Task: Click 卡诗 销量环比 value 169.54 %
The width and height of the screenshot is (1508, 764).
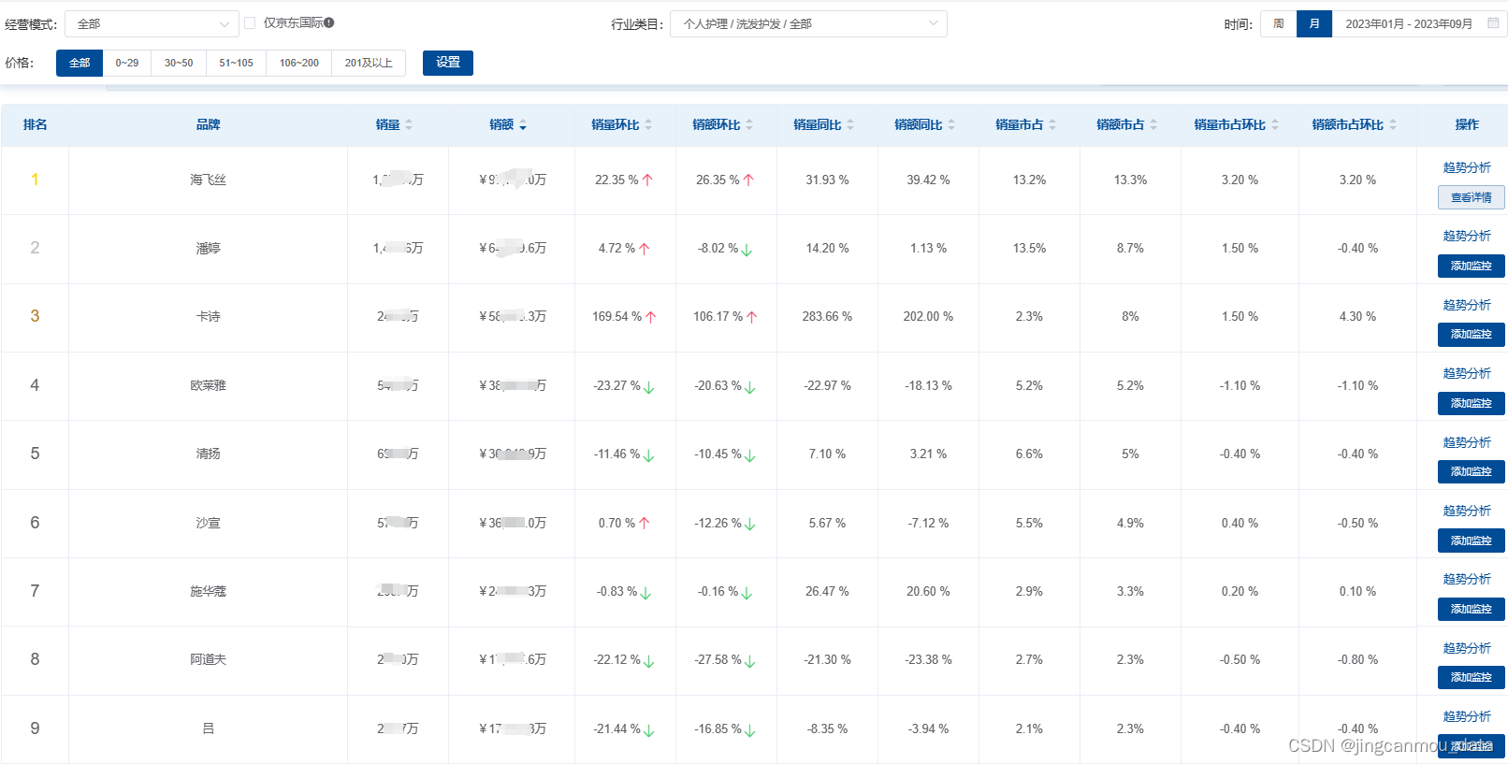Action: coord(617,316)
